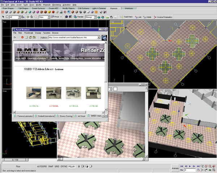Open the Pivot flyout arrow
Image resolution: width=217 pixels, height=173 pixels.
tap(61, 17)
